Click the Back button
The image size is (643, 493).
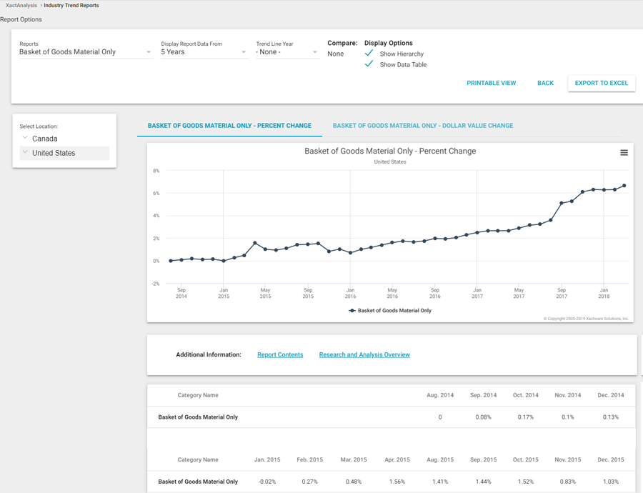pos(545,83)
